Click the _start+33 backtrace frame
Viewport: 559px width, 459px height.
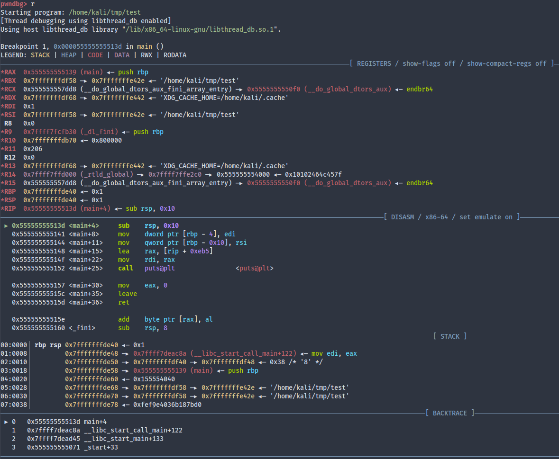click(x=101, y=447)
